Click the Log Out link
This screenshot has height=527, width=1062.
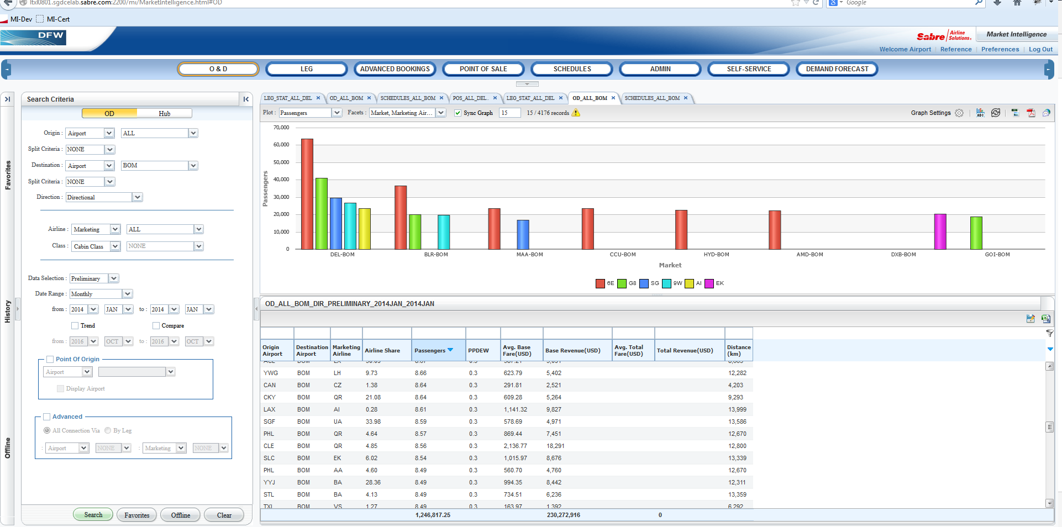pos(1040,49)
